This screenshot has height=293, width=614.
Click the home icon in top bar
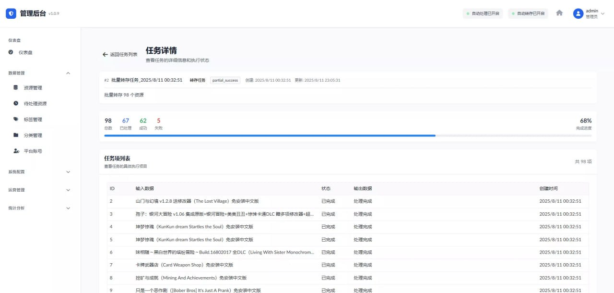click(559, 13)
